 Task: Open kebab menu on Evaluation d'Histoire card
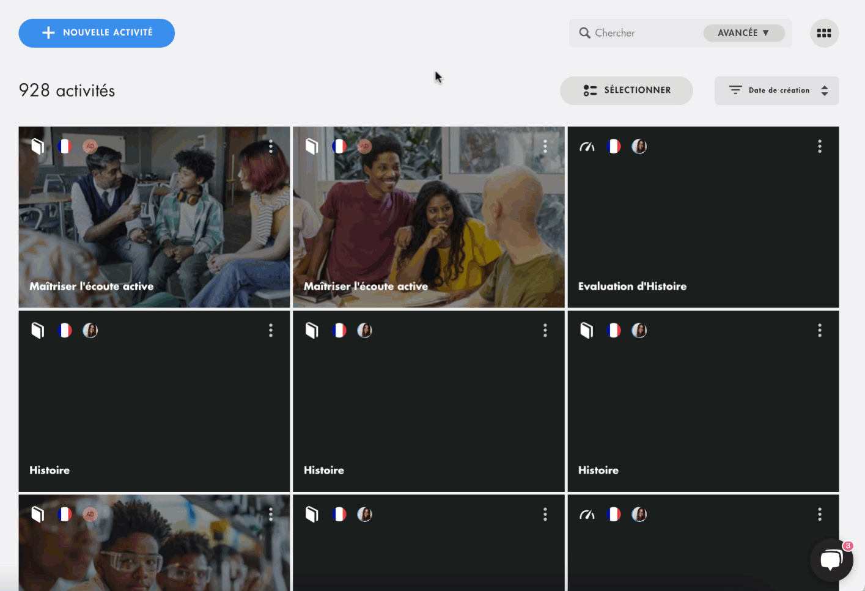(820, 146)
